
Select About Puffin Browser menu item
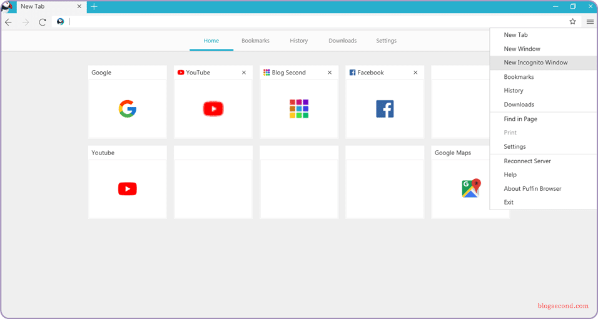pyautogui.click(x=543, y=188)
